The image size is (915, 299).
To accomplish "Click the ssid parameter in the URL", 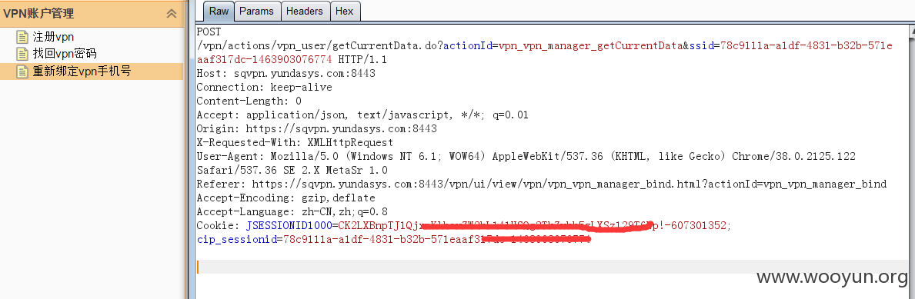I will coord(702,45).
